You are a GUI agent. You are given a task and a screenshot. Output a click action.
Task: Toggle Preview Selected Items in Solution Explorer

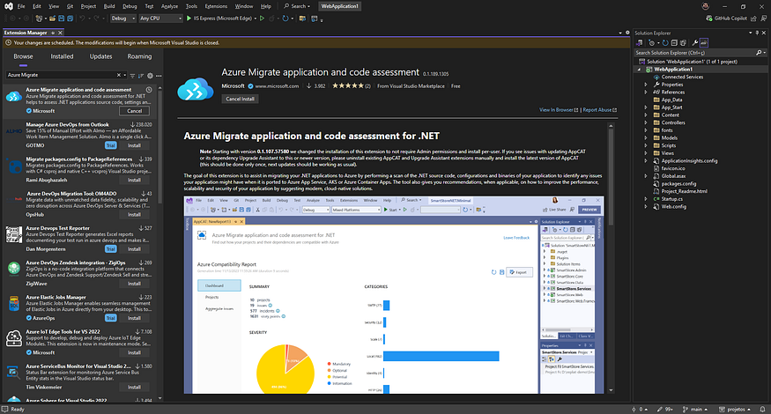(704, 43)
